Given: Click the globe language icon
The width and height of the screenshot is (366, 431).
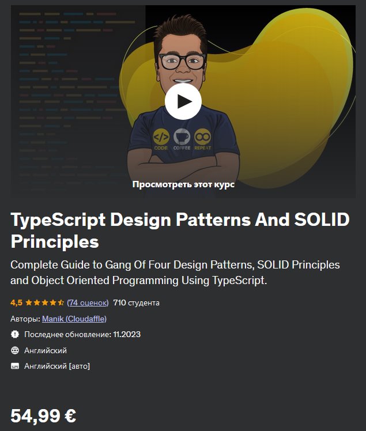Looking at the screenshot, I should pos(15,350).
